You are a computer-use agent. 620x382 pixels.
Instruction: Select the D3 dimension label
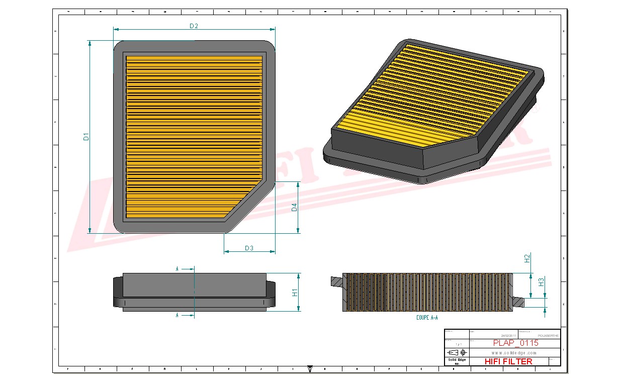[x=249, y=248]
